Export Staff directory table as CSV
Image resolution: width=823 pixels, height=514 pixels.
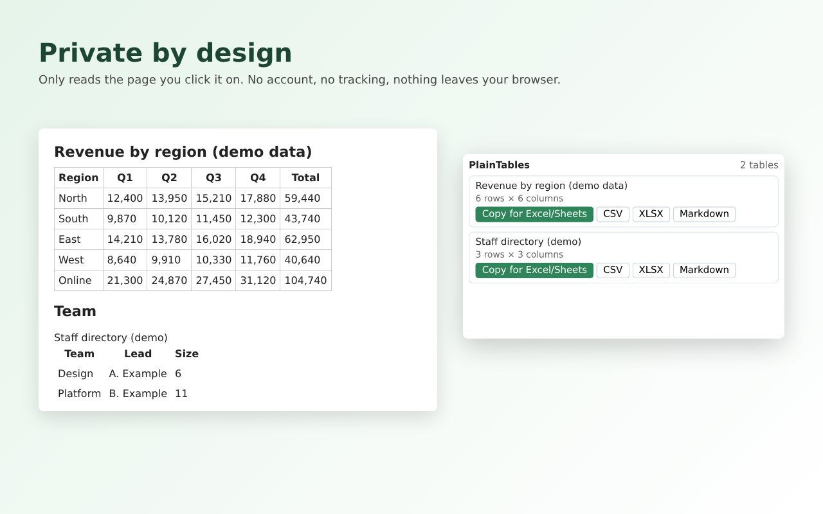click(613, 270)
